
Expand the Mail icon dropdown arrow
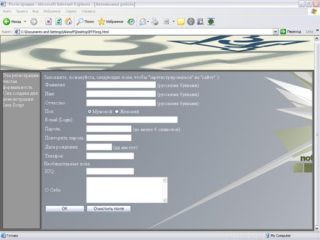148,21
